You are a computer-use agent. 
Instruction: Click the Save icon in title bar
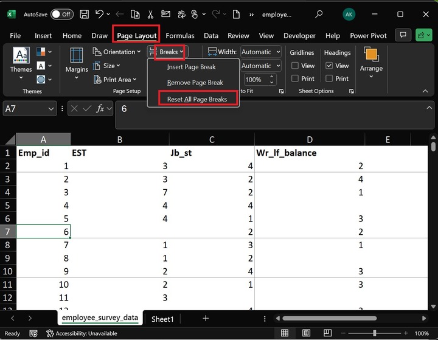coord(84,14)
